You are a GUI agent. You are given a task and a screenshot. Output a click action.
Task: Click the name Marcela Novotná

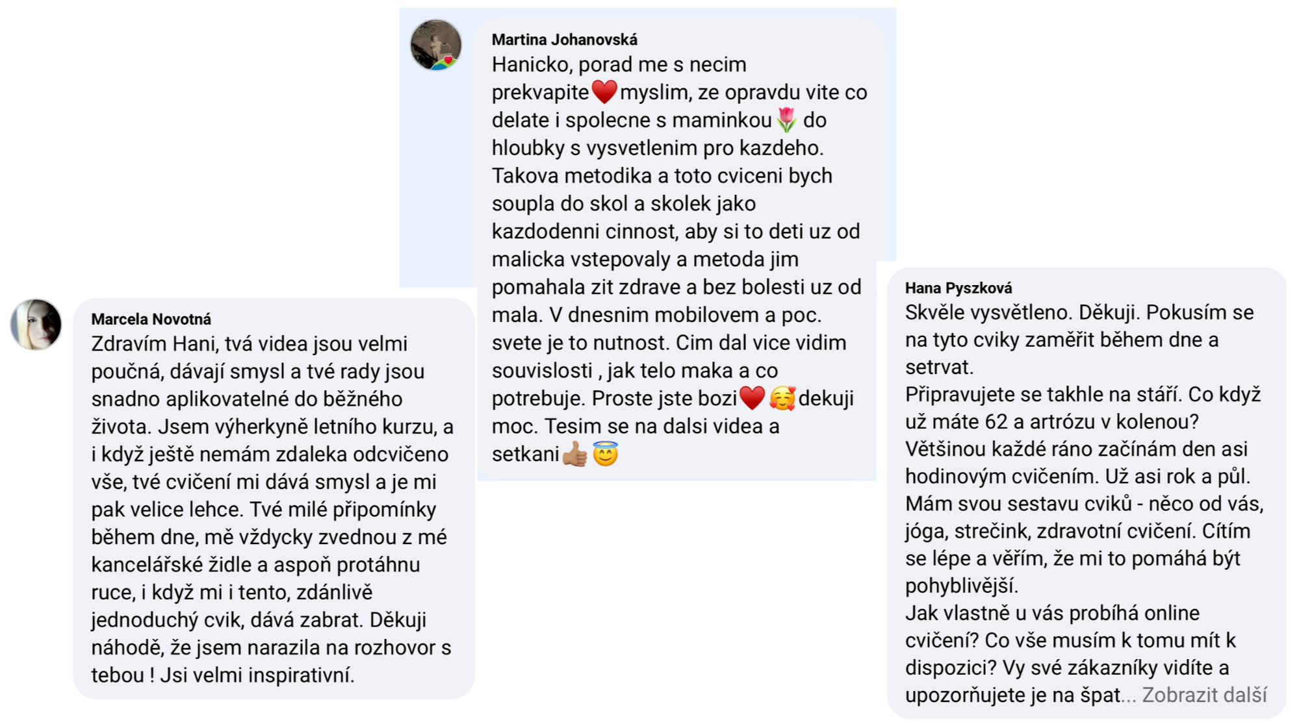coord(151,319)
